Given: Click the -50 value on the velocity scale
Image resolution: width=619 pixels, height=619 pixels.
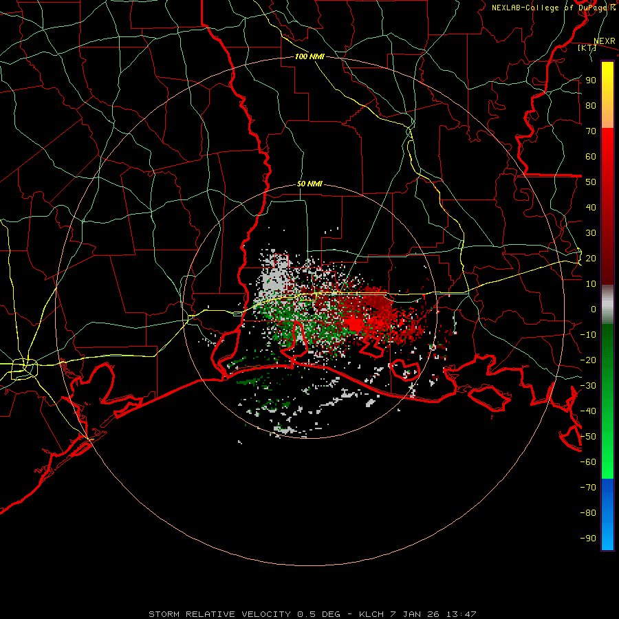Looking at the screenshot, I should (x=588, y=437).
